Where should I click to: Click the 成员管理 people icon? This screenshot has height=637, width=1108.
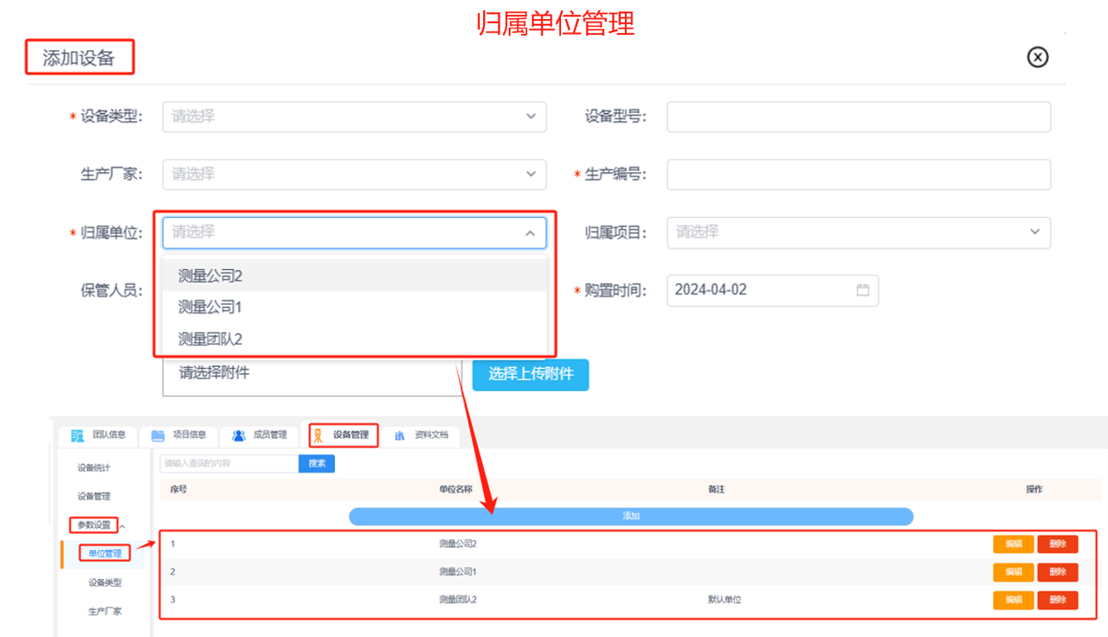239,435
